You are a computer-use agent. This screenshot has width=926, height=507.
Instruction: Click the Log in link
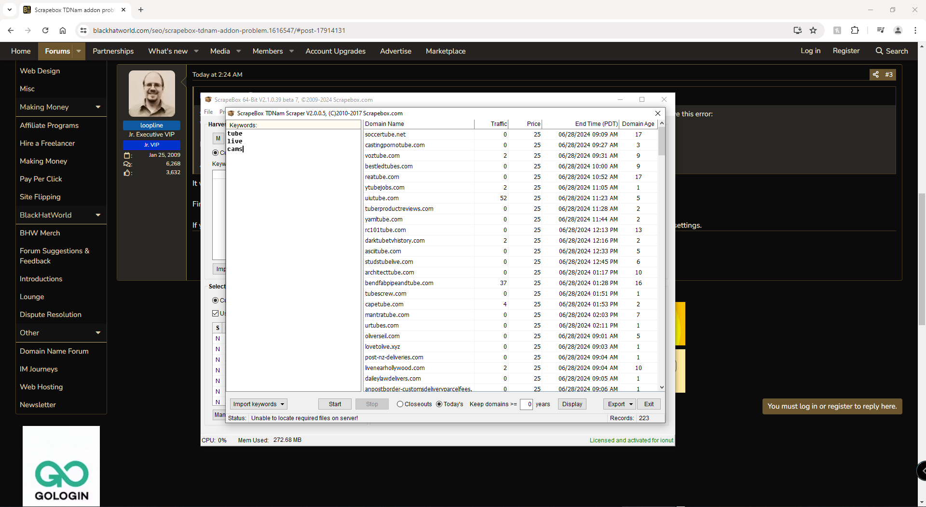pos(810,51)
